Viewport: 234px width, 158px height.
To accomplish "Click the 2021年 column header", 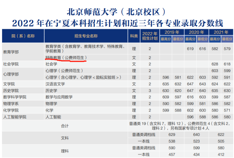I will 221,32.
